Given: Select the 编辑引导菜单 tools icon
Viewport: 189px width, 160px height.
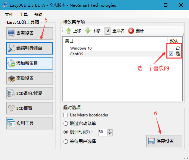Looking at the screenshot, I should point(11,48).
